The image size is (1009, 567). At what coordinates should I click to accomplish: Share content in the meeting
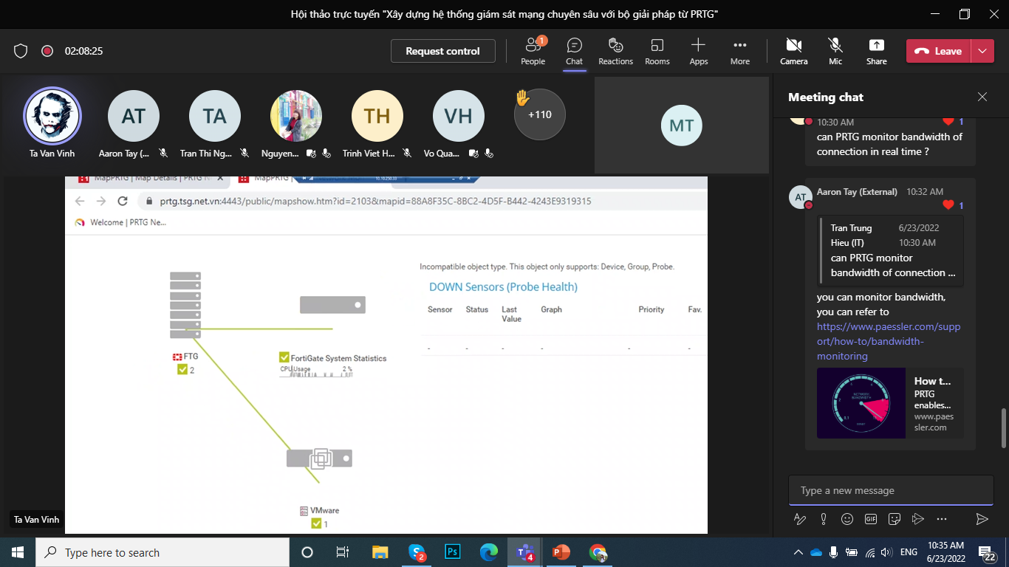click(x=876, y=51)
